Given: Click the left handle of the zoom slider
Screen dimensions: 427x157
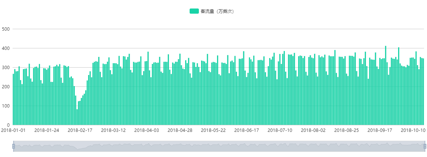Looking at the screenshot, I should pos(13,146).
